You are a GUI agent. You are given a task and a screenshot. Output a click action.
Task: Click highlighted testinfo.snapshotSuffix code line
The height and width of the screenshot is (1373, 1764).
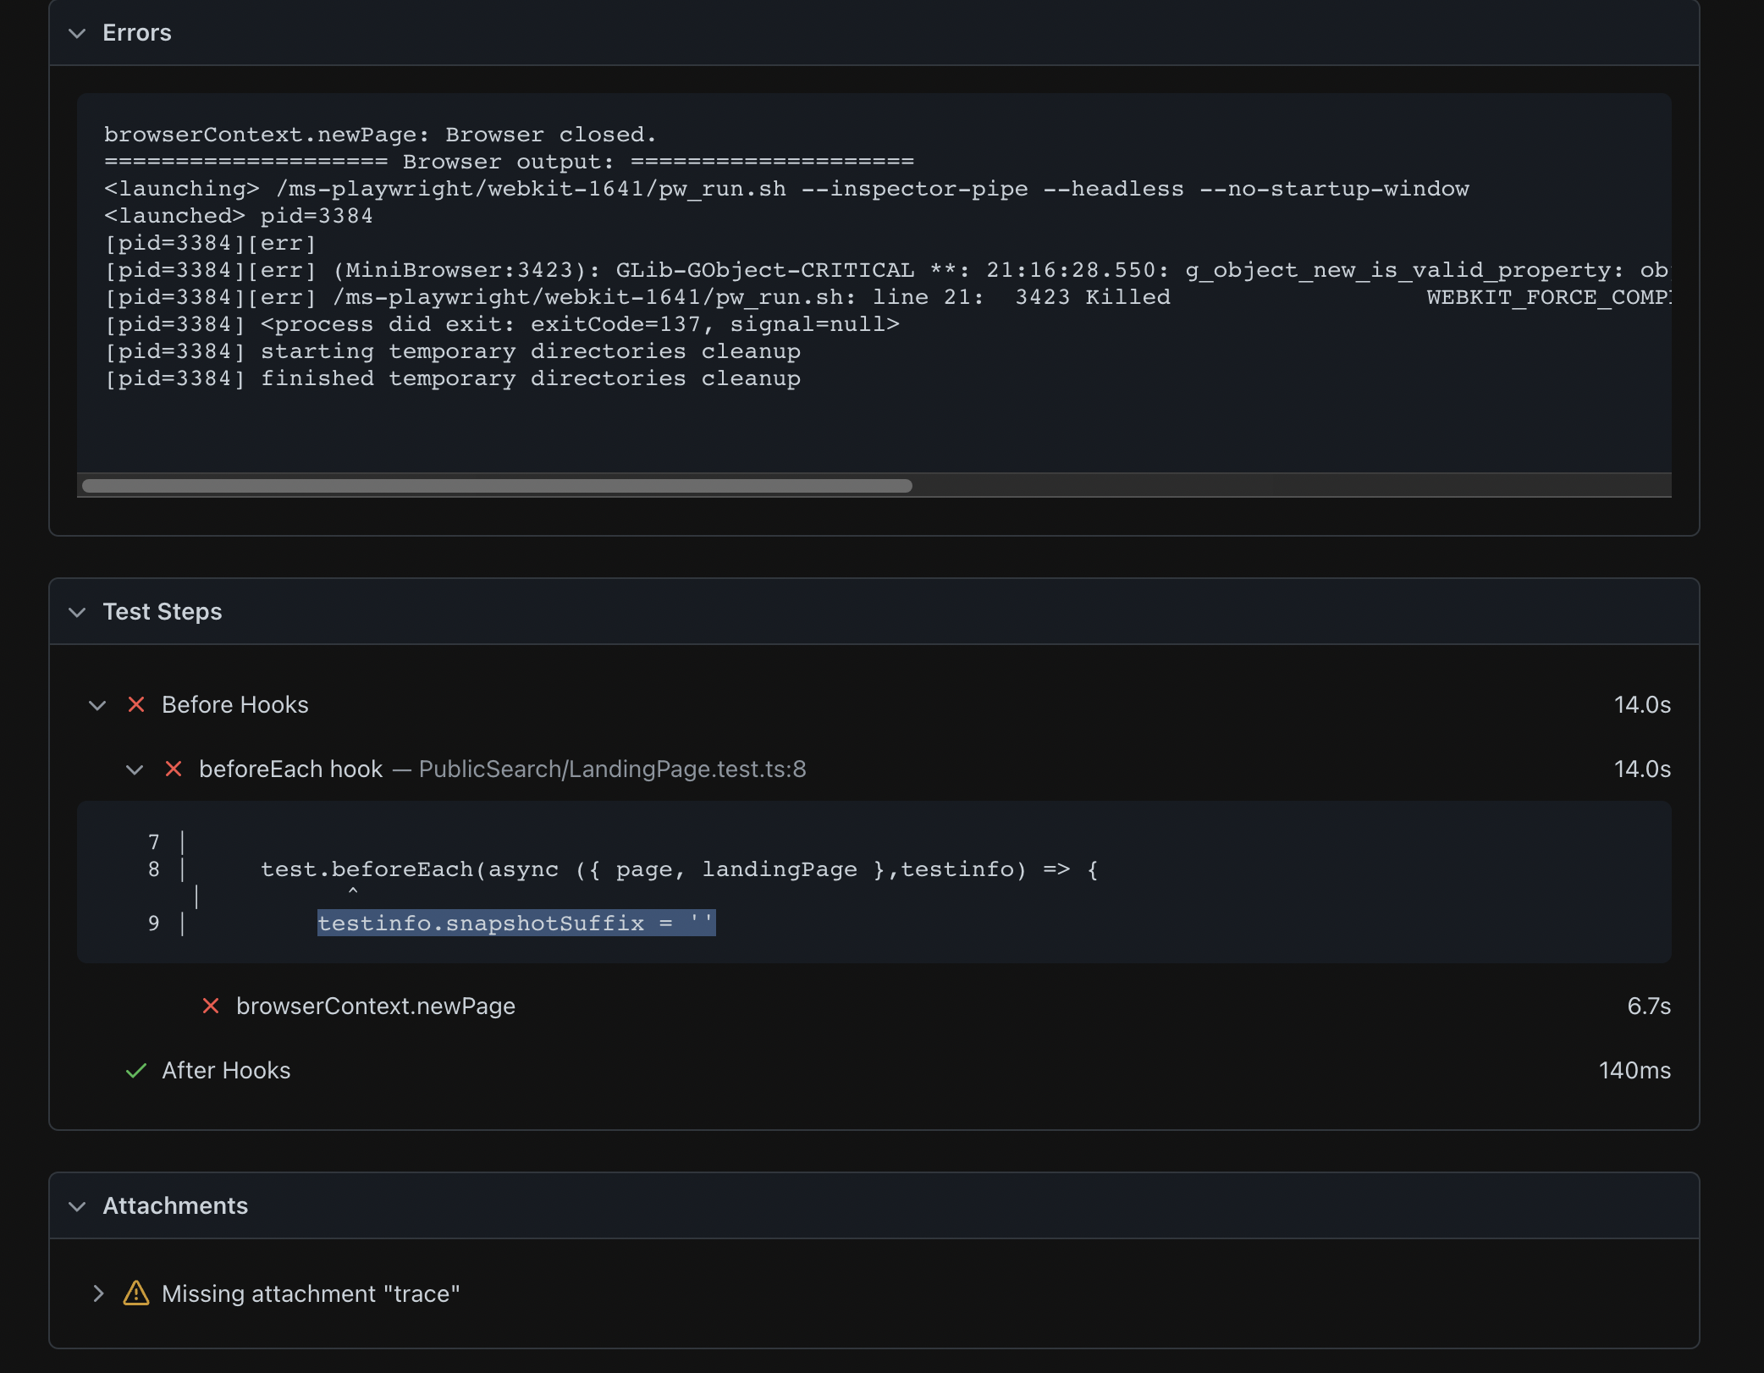coord(516,923)
